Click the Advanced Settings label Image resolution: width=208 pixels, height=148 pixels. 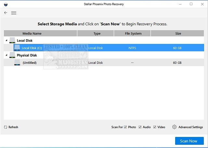[x=190, y=127]
